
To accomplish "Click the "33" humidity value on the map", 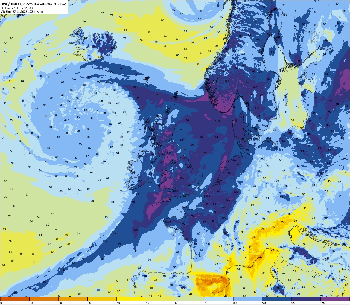I will 220,246.
